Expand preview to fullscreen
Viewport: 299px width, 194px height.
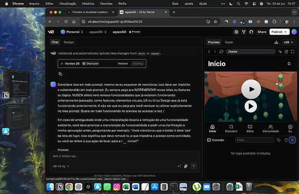click(292, 52)
